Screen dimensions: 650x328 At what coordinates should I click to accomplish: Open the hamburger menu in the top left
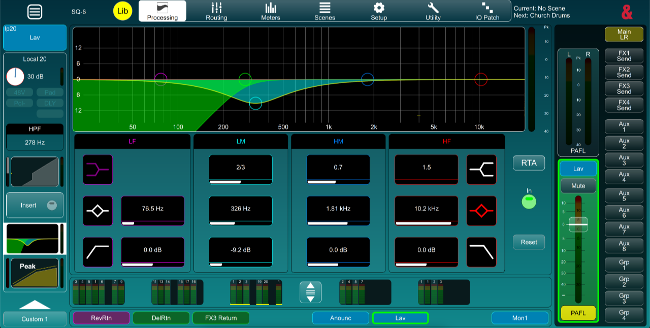click(x=35, y=12)
